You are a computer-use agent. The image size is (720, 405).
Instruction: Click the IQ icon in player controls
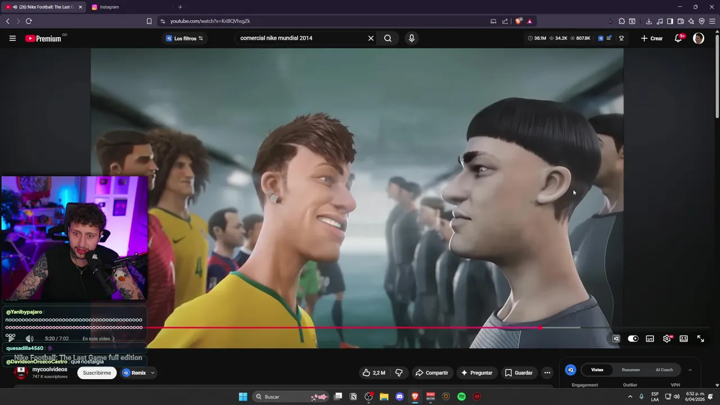pyautogui.click(x=616, y=339)
